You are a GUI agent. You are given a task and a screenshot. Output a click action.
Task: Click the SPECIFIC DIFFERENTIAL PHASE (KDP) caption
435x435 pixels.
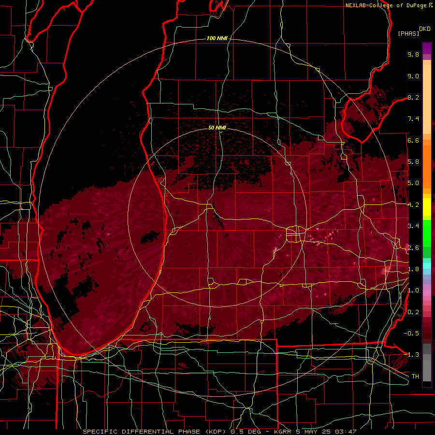[x=155, y=432]
